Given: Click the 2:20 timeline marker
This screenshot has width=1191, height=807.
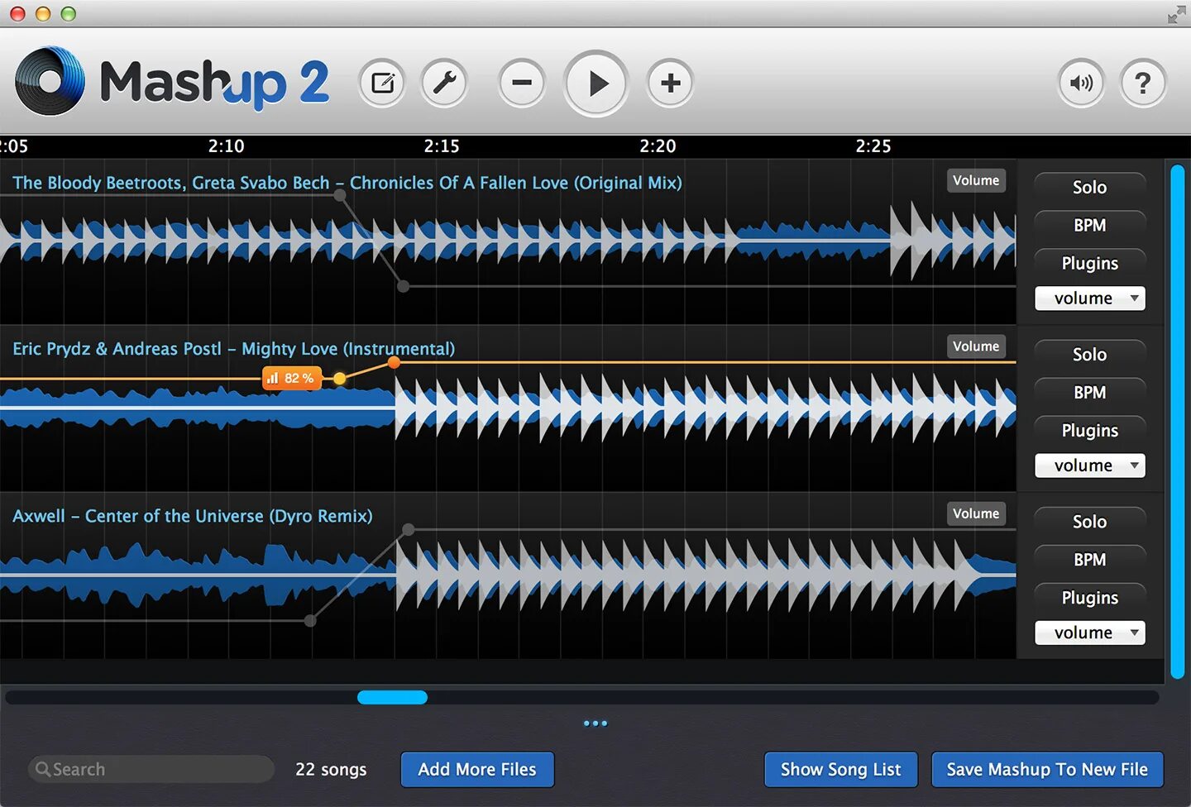Looking at the screenshot, I should pos(658,146).
